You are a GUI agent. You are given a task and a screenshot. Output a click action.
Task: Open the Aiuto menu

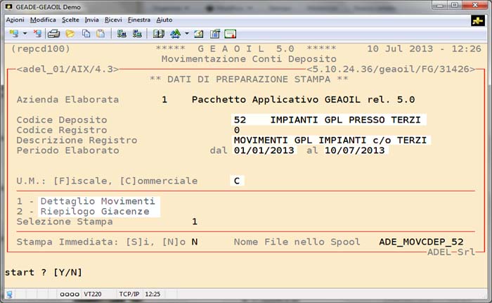pyautogui.click(x=164, y=20)
